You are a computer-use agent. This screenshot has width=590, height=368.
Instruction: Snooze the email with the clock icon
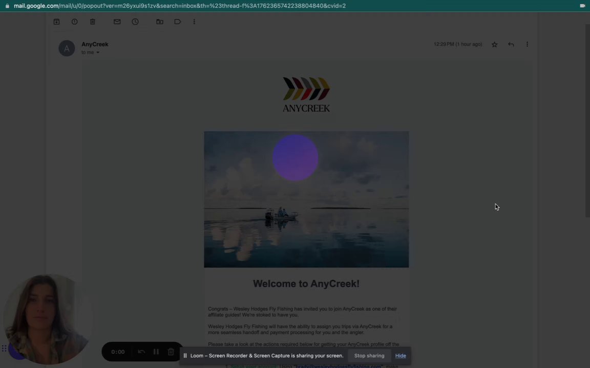coord(135,22)
